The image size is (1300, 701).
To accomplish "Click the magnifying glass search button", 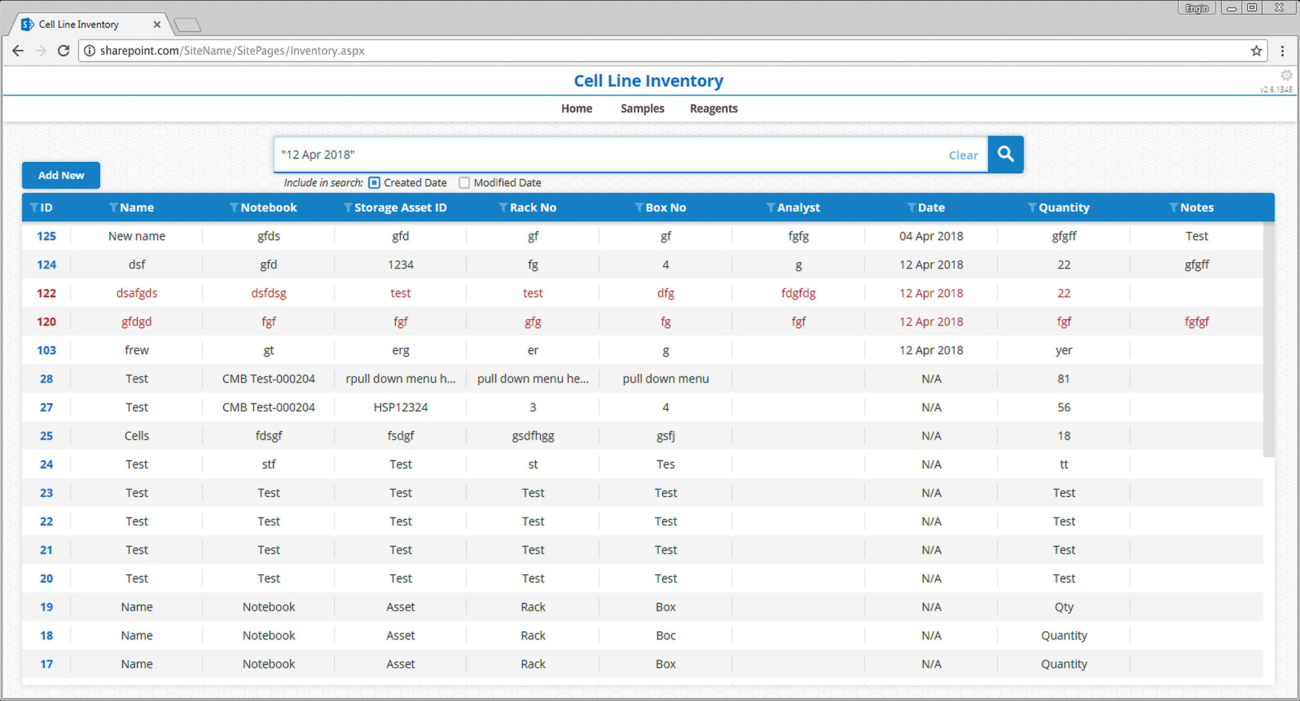I will (x=1005, y=154).
